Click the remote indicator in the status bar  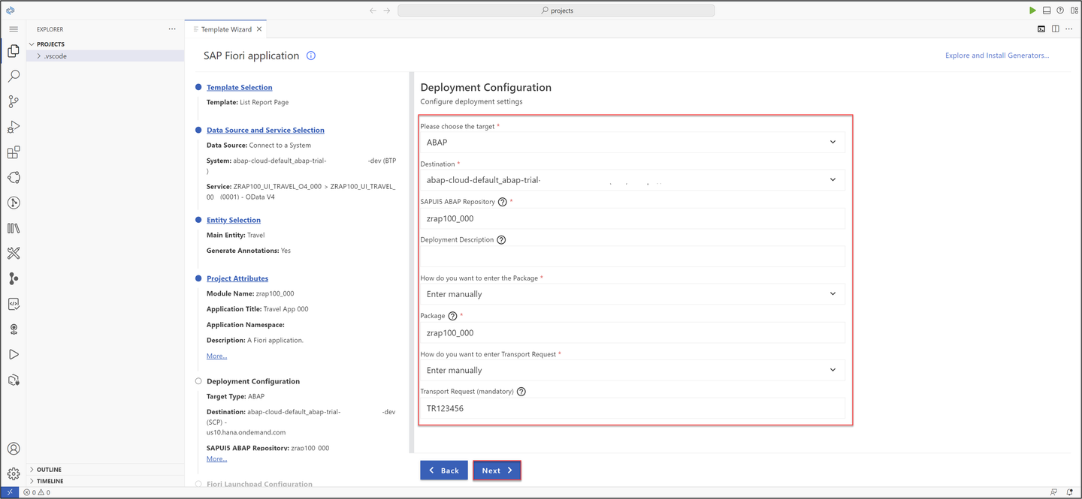[10, 492]
